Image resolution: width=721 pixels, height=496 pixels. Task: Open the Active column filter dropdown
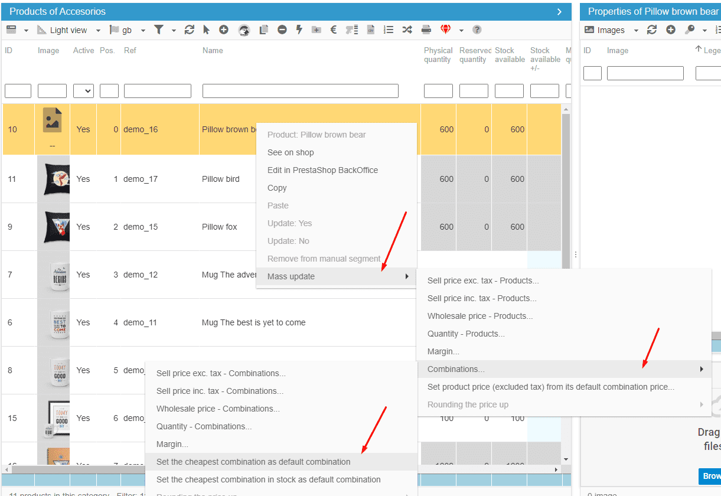coord(83,91)
